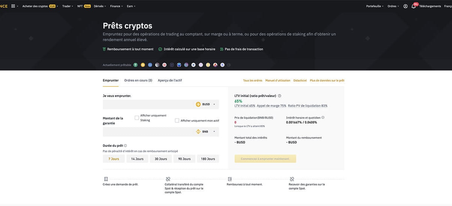
Task: Click the 0.001667% / 0.0400% interest value
Action: (301, 122)
